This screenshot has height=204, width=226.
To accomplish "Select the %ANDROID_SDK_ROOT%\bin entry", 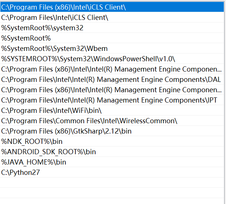I will [x=49, y=152].
